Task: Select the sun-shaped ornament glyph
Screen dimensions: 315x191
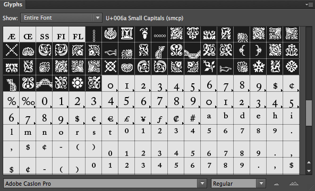Action: (77, 83)
